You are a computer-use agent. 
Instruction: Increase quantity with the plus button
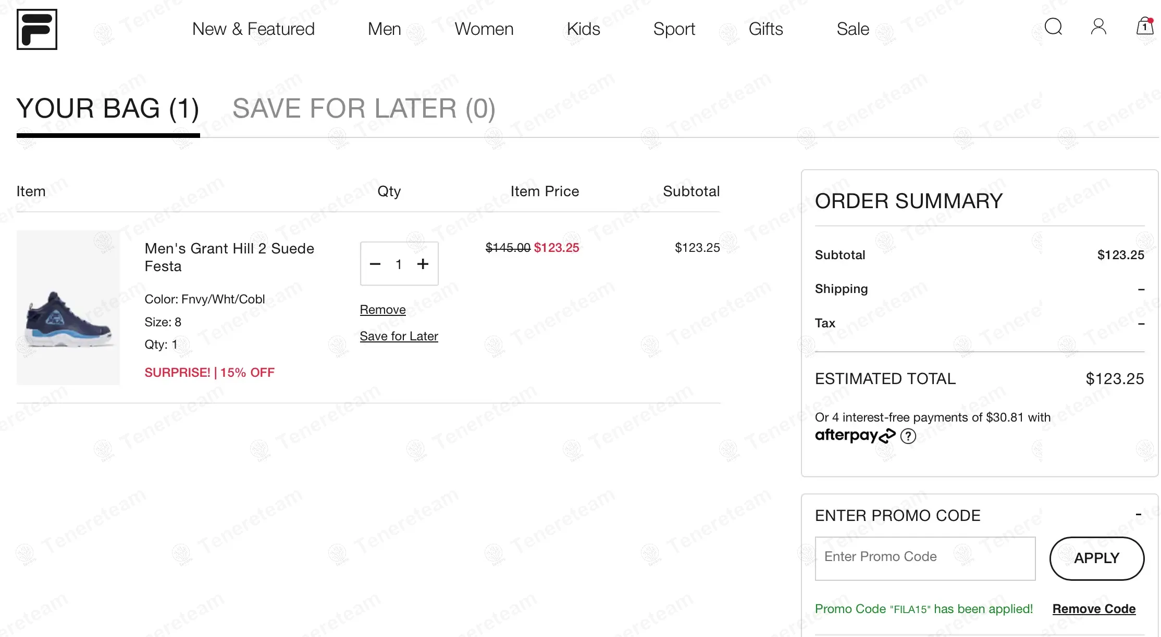423,264
